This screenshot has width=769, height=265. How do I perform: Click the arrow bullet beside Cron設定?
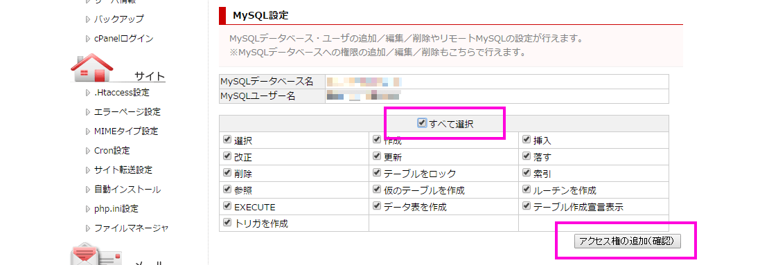click(88, 152)
